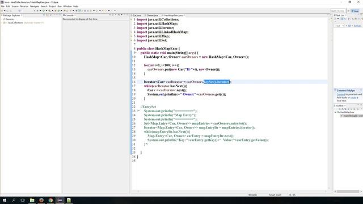Select the JavaCollections project row
363x204 pixels.
(x=23, y=23)
